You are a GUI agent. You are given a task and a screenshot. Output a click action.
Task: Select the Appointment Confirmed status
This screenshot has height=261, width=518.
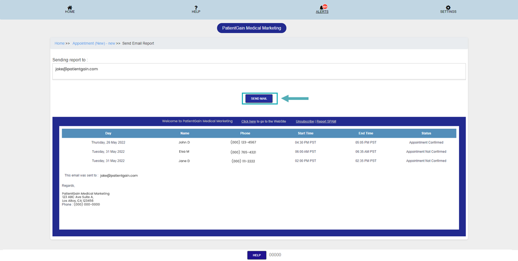click(426, 142)
